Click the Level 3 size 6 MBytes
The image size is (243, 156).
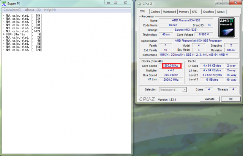[x=212, y=80]
